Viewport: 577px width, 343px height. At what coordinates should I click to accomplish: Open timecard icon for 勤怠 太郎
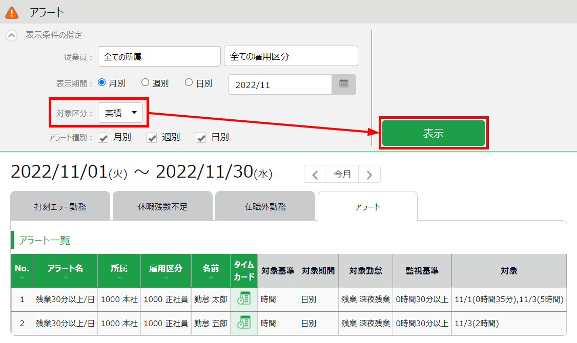[x=244, y=299]
